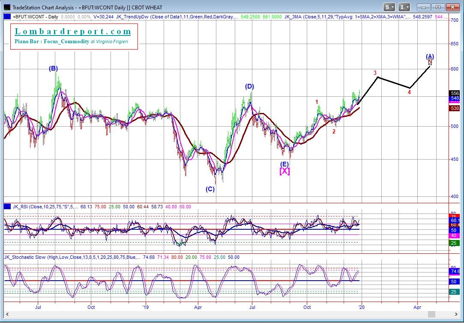Select the (D) wave label
The image size is (464, 323).
coord(249,86)
